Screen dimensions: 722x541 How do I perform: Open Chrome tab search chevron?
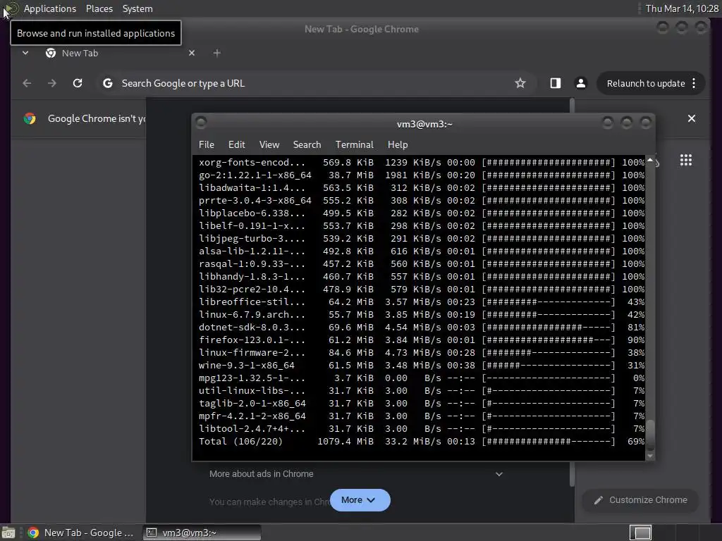click(x=25, y=53)
